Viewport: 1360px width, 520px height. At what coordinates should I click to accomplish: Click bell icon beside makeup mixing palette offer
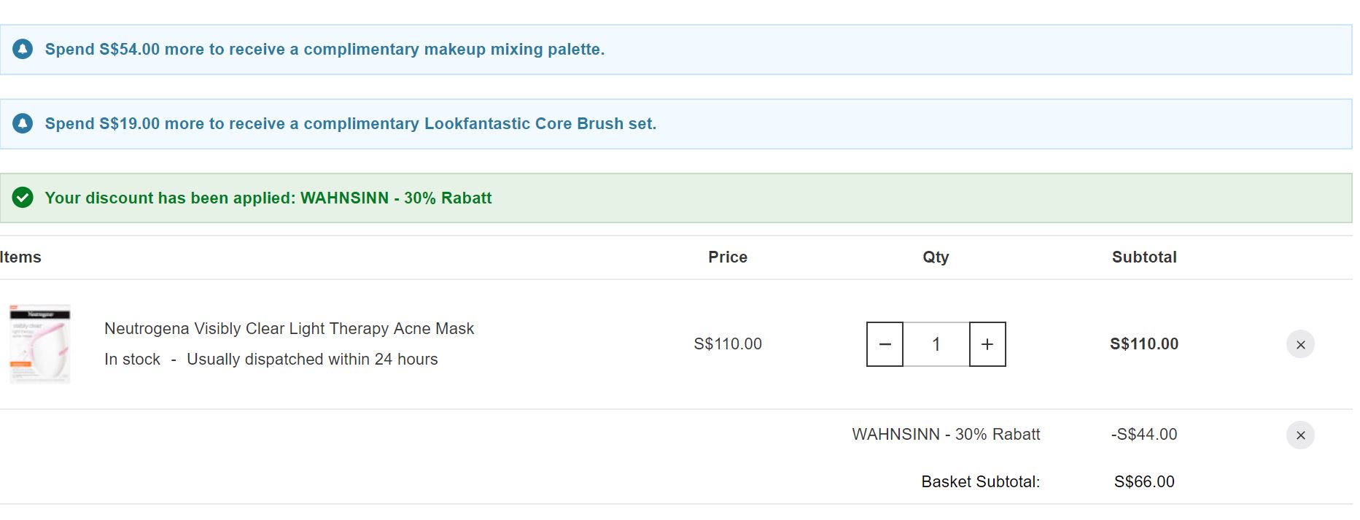coord(23,50)
